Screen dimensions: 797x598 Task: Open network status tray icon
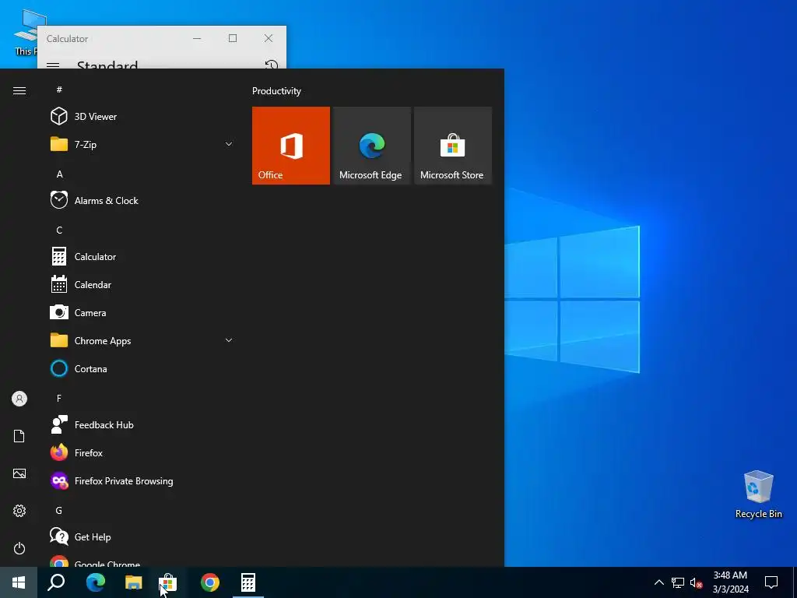(678, 582)
